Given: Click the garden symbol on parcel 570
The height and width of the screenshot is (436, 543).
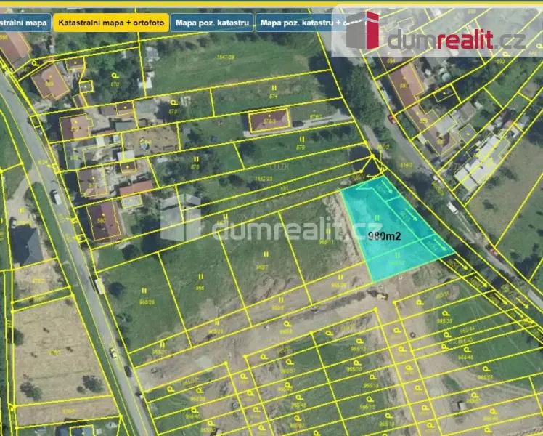Looking at the screenshot, I should [115, 75].
